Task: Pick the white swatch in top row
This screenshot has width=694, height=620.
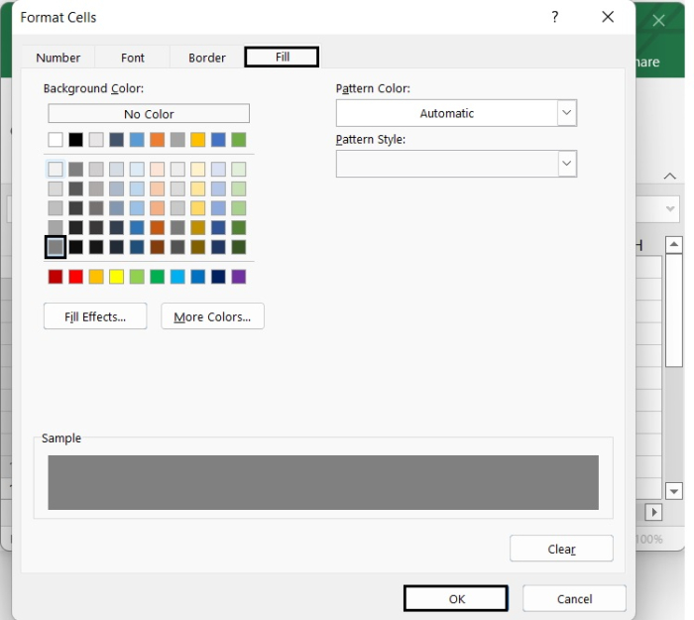Action: point(56,140)
